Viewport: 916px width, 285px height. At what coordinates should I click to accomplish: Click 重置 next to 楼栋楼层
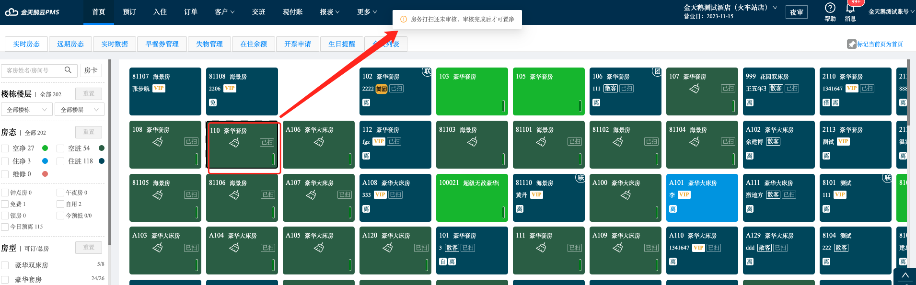pos(89,93)
